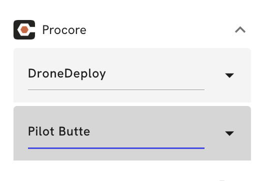Click the black triangle icon next to DroneDeploy
Screen dimensions: 268x181
click(229, 75)
